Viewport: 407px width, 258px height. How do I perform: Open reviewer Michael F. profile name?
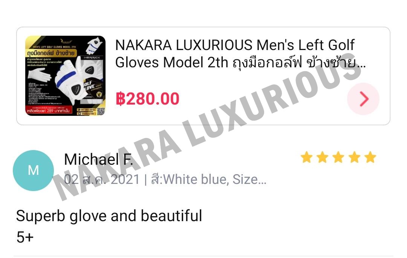[x=99, y=159]
